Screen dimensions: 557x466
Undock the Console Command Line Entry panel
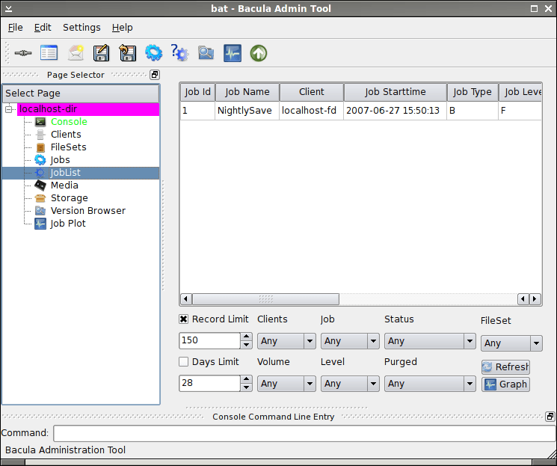pos(550,416)
